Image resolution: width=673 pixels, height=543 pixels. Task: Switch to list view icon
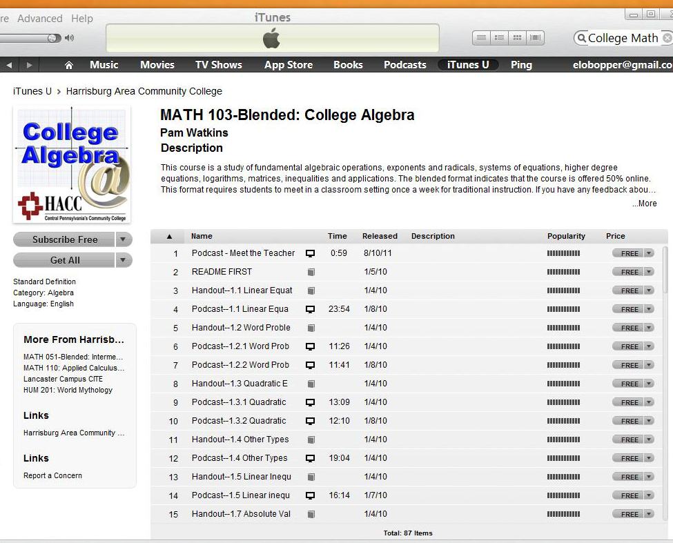coord(482,38)
